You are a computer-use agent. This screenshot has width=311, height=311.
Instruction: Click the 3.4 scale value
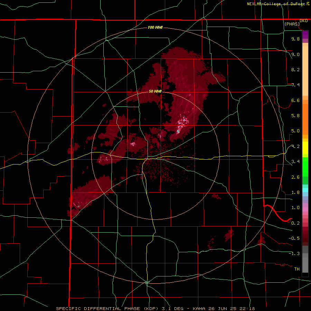click(295, 162)
